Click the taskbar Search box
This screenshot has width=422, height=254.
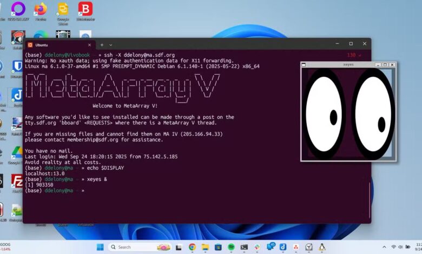coord(141,247)
